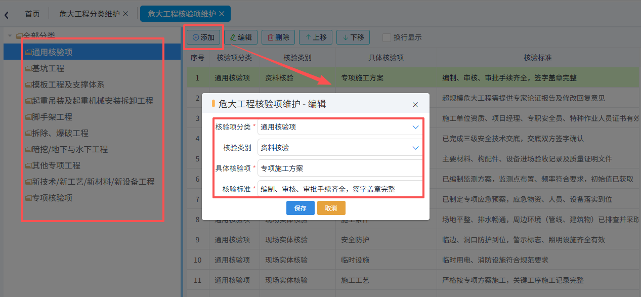Click 主要材料、构配件 standard cell

pos(538,159)
